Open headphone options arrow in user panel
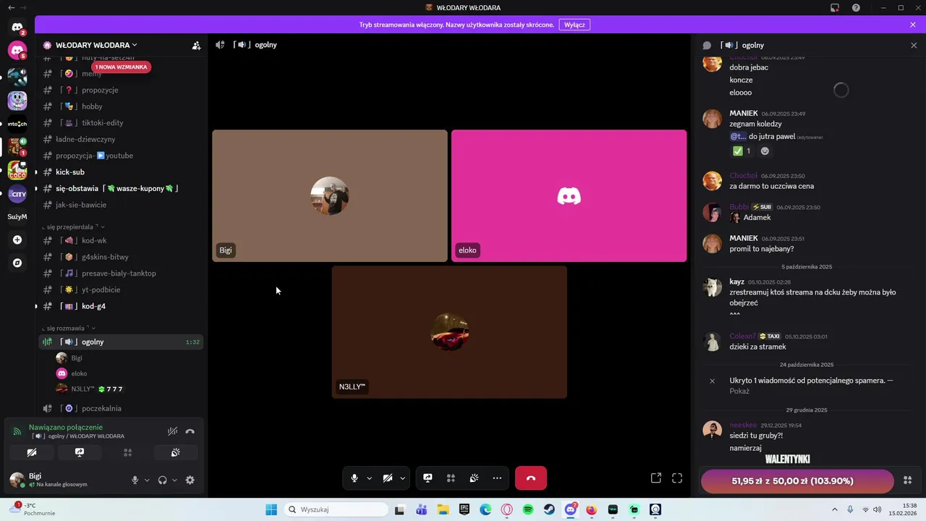 click(x=174, y=480)
